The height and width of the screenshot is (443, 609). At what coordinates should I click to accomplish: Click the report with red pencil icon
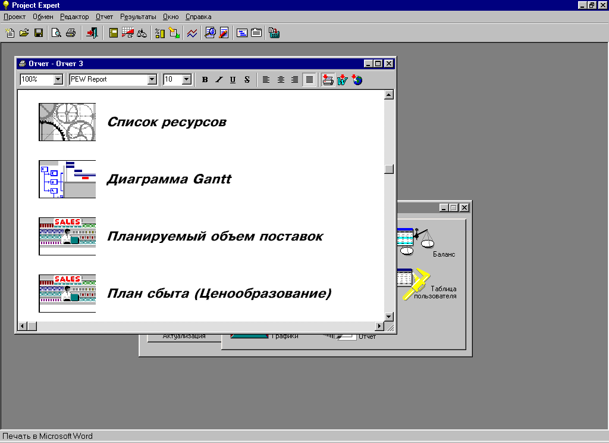pos(224,33)
